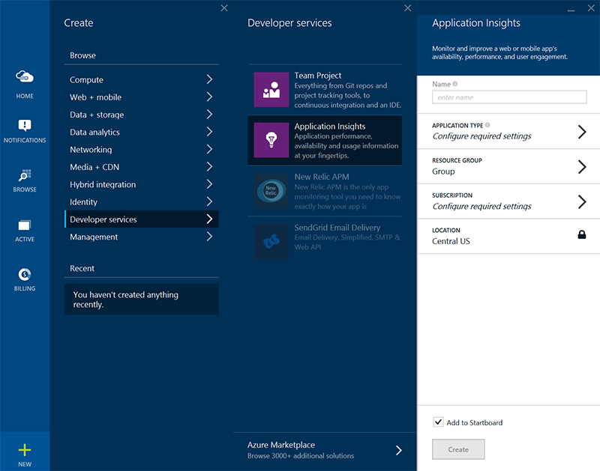Viewport: 600px width, 471px height.
Task: Click the Create button
Action: point(458,449)
